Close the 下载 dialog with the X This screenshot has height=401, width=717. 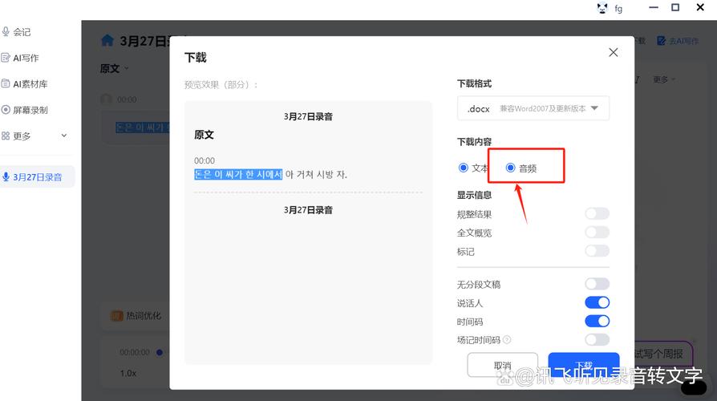point(614,53)
